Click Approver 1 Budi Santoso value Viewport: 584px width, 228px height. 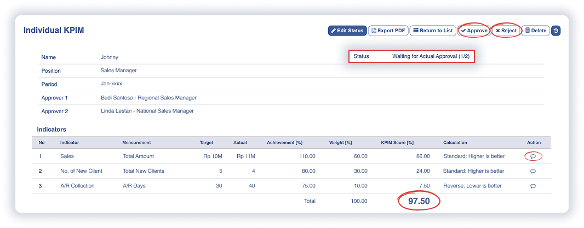[148, 98]
